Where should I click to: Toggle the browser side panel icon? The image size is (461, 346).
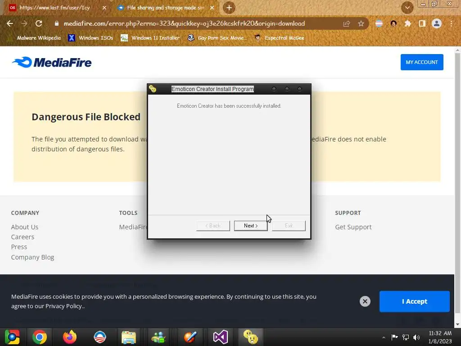tap(422, 23)
